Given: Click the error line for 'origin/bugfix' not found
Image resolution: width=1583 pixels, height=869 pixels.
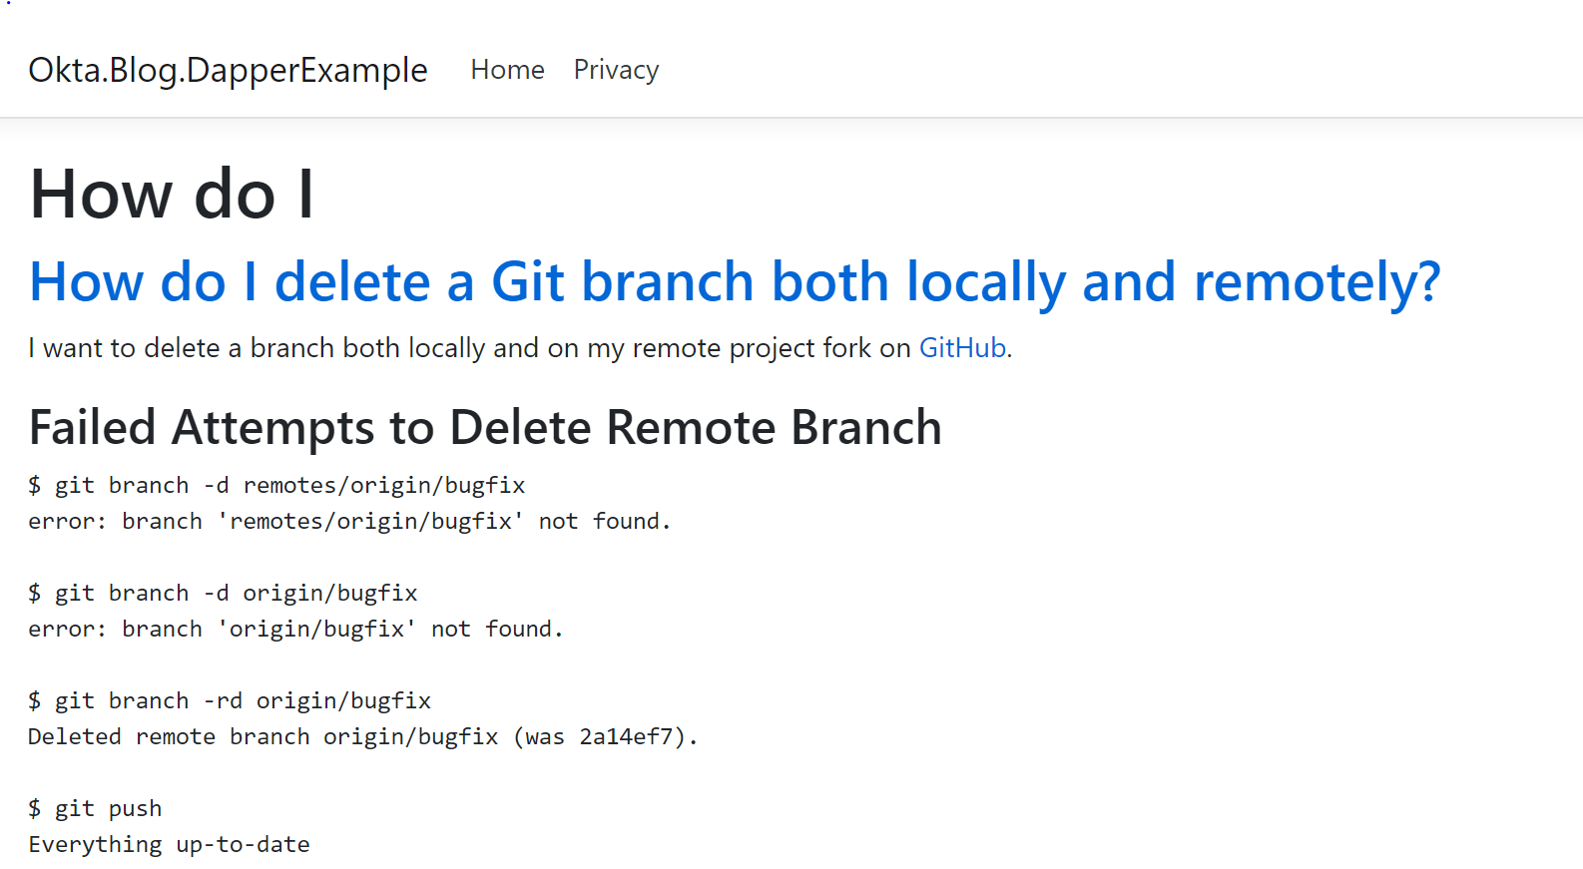Looking at the screenshot, I should click(x=295, y=629).
